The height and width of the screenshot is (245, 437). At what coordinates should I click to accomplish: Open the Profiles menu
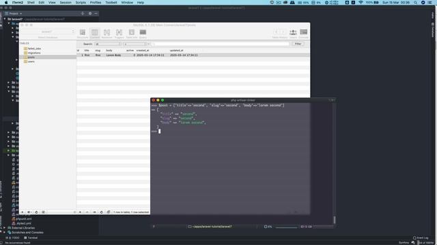click(x=96, y=3)
